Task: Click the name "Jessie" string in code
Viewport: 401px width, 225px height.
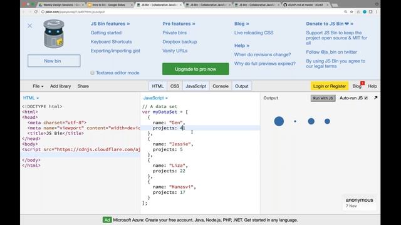Action: tap(180, 144)
